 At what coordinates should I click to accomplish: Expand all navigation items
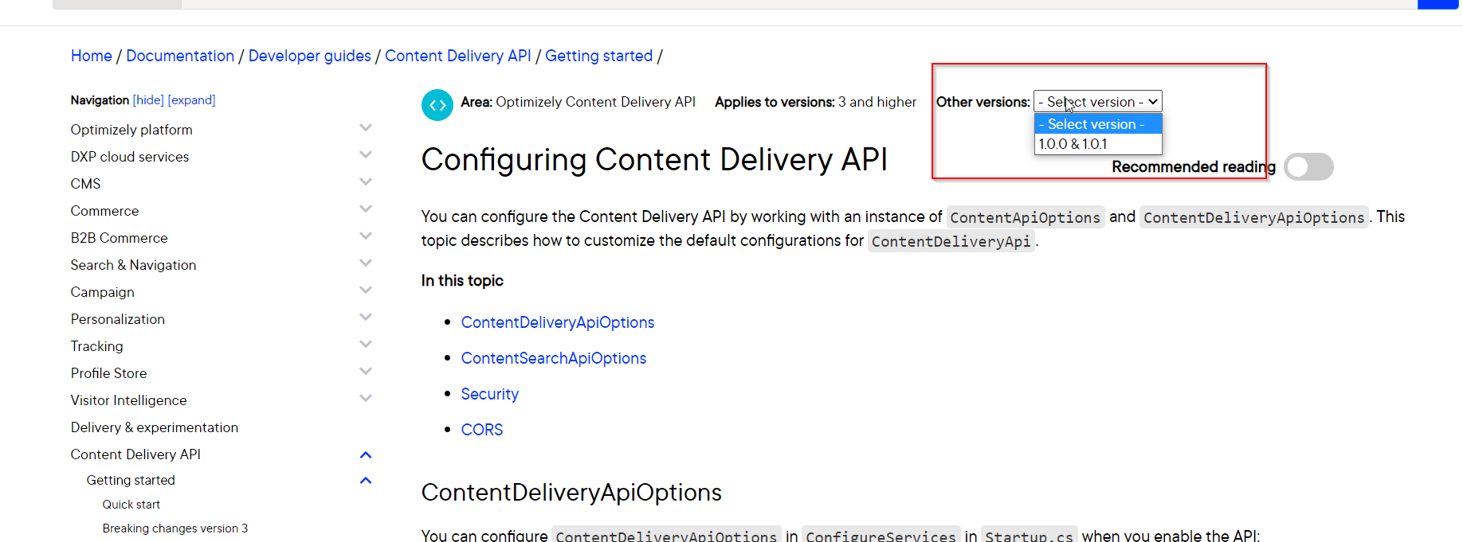191,100
